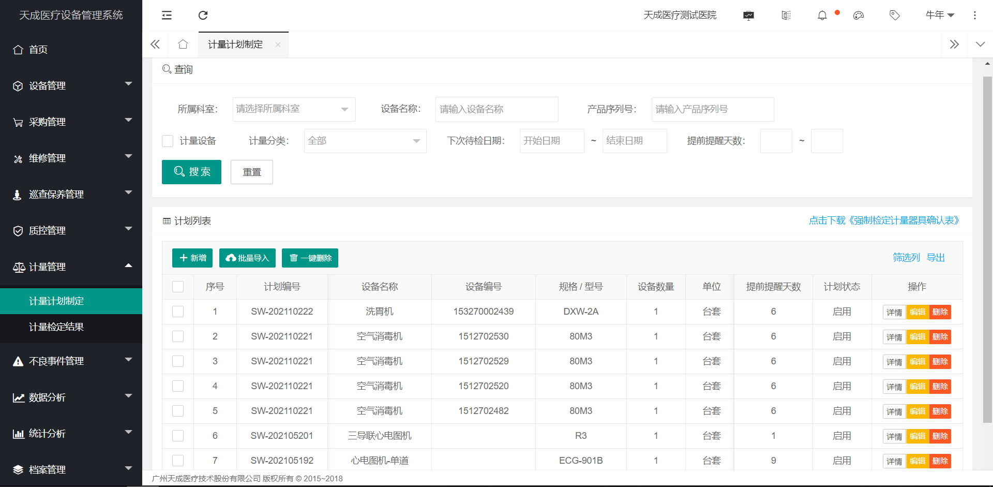Viewport: 993px width, 487px height.
Task: Open the book/manual icon in header
Action: point(786,16)
